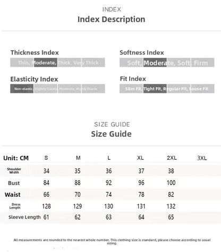Screen dimensions: 221x252
Task: Click the 3XL size column header
Action: tap(202, 158)
